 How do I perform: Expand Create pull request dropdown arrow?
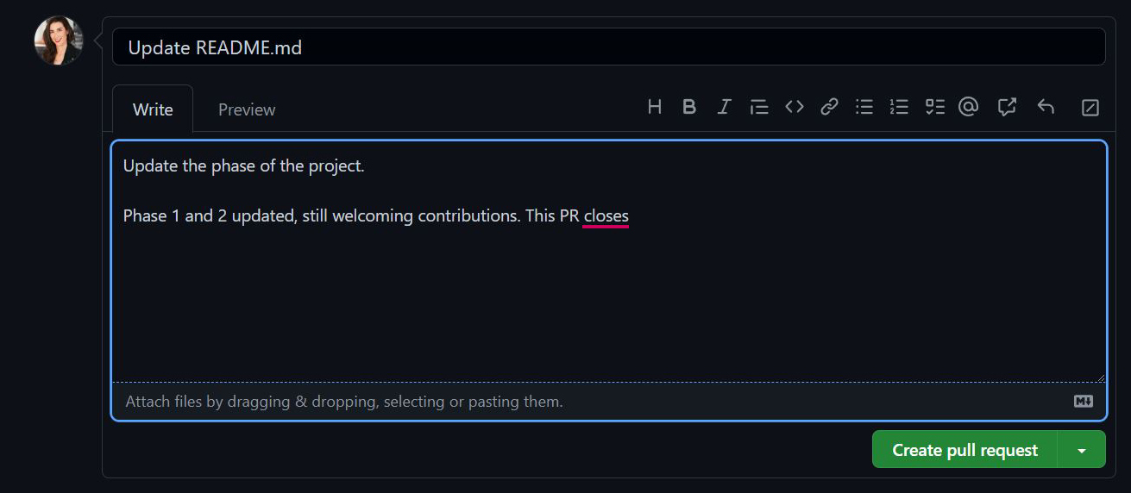point(1082,450)
